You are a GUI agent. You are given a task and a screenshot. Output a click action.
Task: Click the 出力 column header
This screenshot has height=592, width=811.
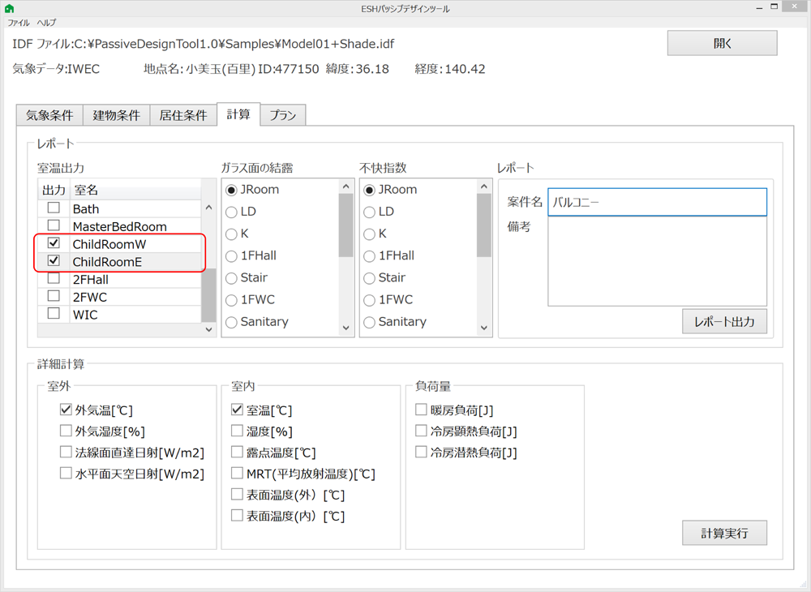pos(54,190)
